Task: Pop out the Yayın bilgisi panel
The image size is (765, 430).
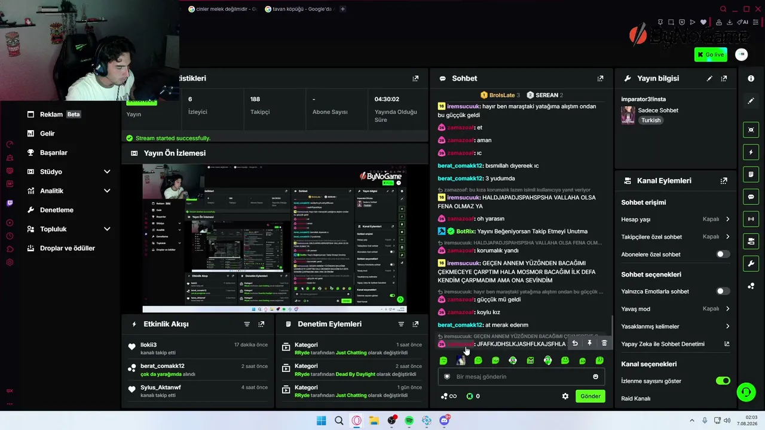Action: (724, 78)
